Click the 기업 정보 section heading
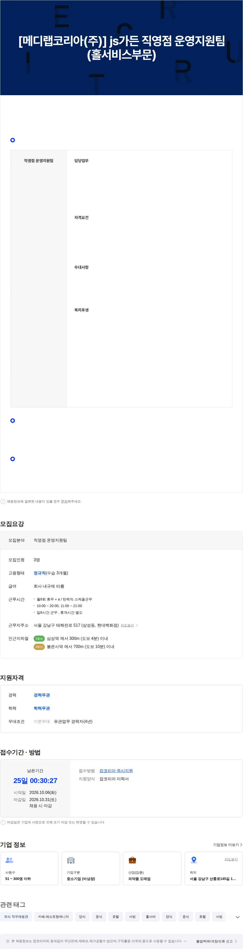Image resolution: width=243 pixels, height=949 pixels. 13,845
